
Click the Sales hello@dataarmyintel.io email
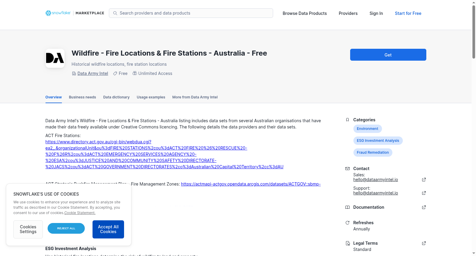(x=375, y=180)
